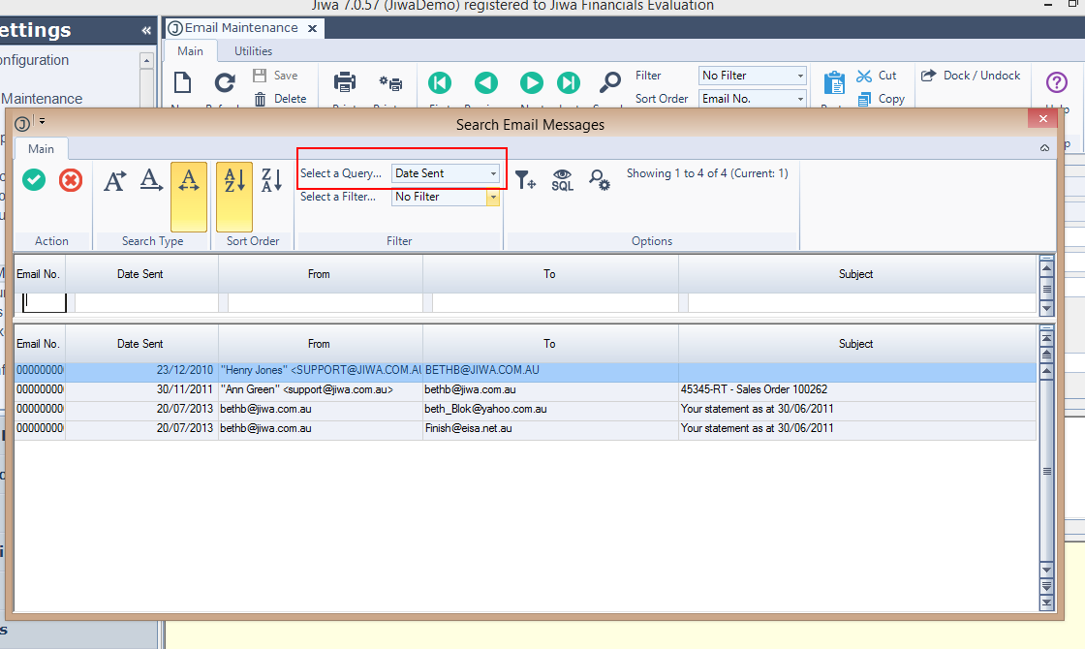
Task: Click the Delete button
Action: 280,99
